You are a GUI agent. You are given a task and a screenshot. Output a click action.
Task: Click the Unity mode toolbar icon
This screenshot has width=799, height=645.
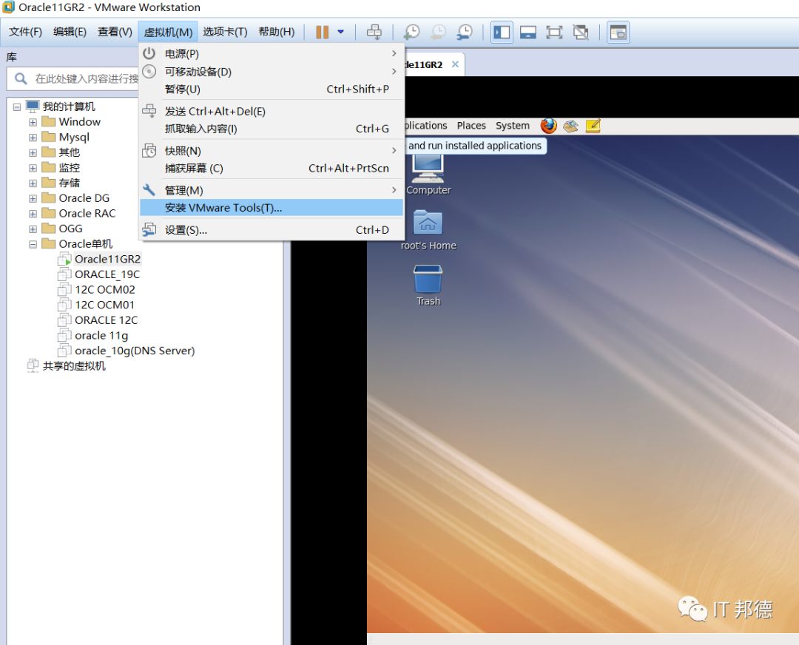[x=581, y=32]
